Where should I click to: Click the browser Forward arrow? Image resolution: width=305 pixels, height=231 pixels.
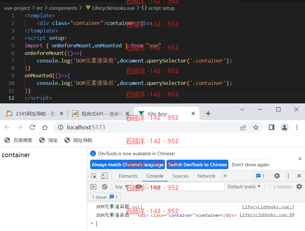tap(20, 127)
